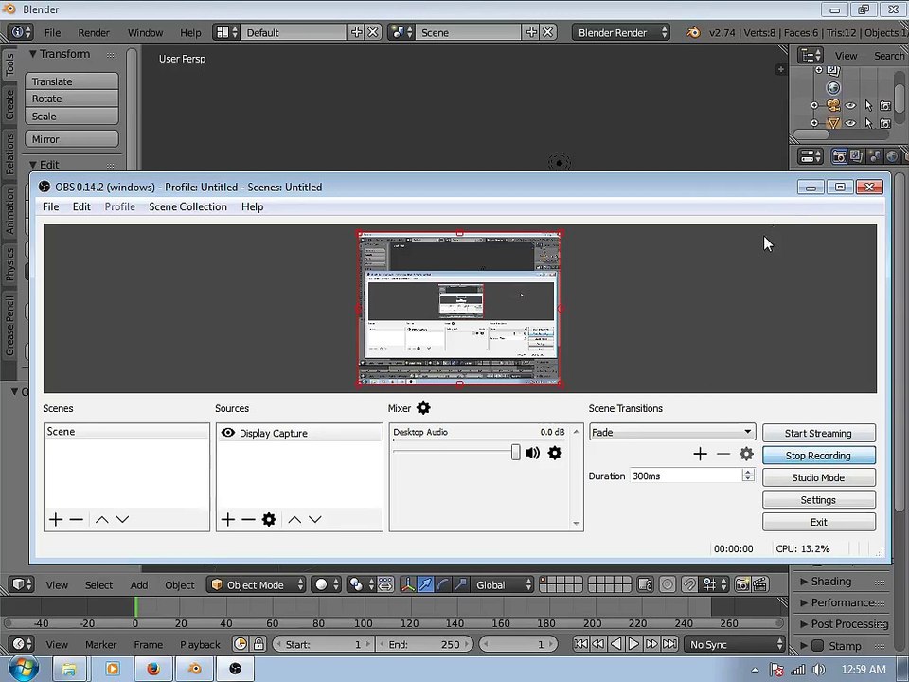Move source down in Sources list
This screenshot has height=682, width=909.
tap(314, 520)
